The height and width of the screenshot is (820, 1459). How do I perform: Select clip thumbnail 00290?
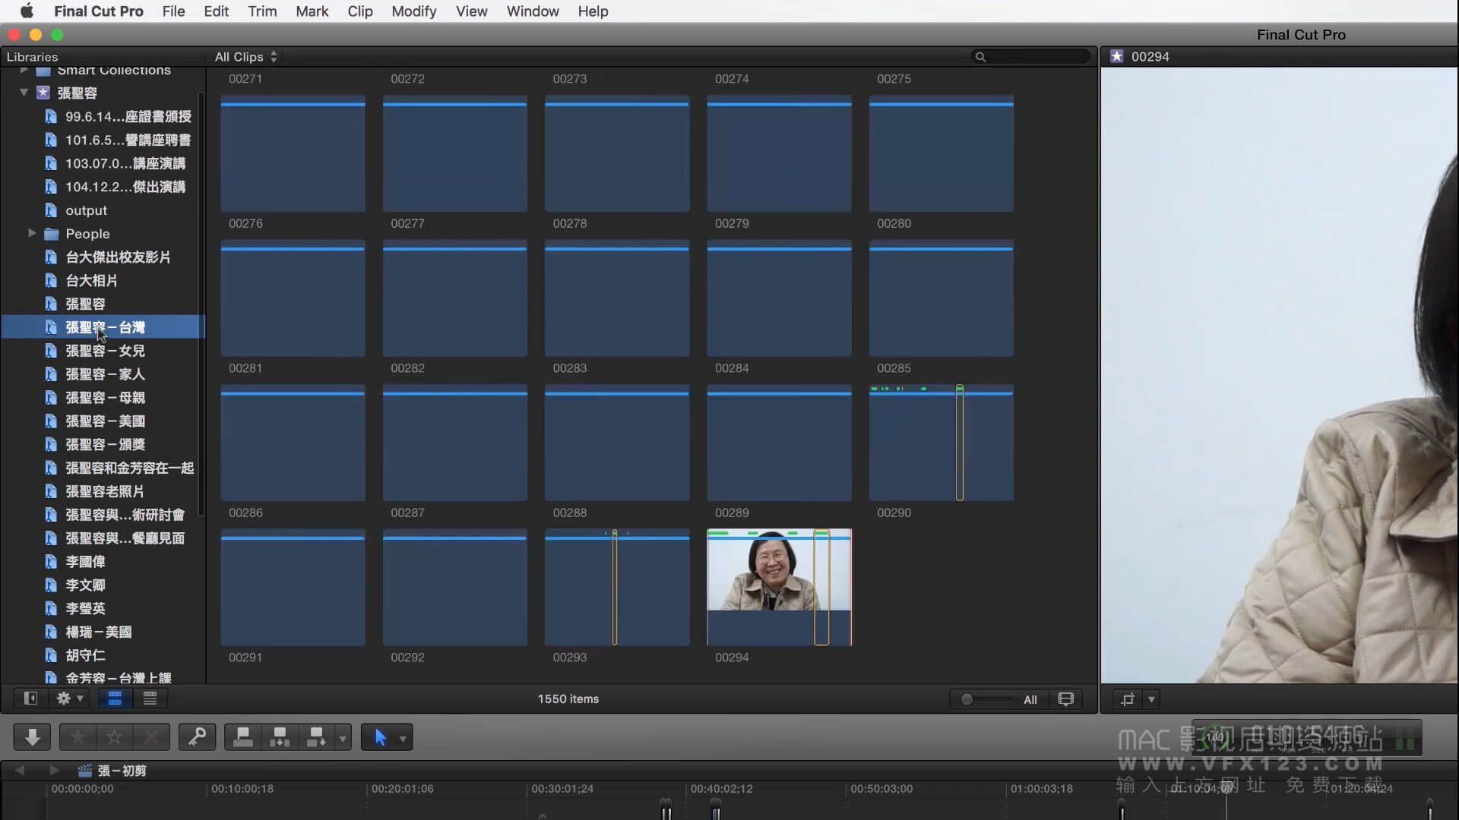(941, 443)
